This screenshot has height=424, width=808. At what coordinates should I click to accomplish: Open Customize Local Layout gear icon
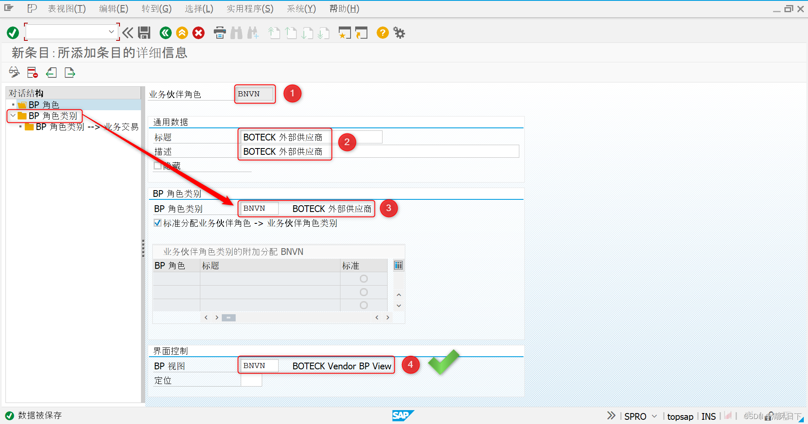(x=399, y=32)
